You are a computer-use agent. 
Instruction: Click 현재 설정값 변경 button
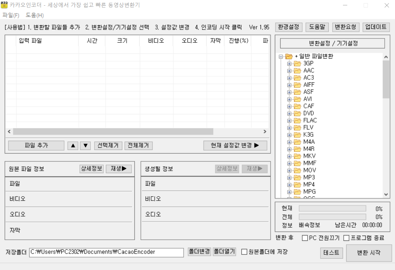coord(235,145)
